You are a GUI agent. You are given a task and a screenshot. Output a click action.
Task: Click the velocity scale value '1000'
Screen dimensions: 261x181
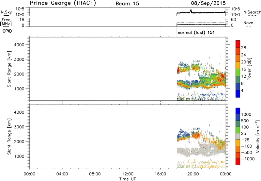[x=246, y=114]
